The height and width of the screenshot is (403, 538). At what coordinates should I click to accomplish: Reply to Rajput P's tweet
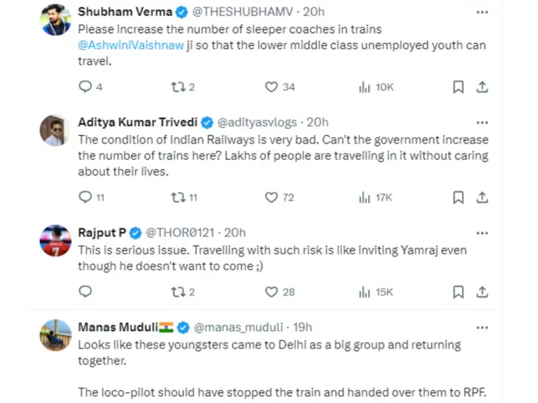(85, 292)
